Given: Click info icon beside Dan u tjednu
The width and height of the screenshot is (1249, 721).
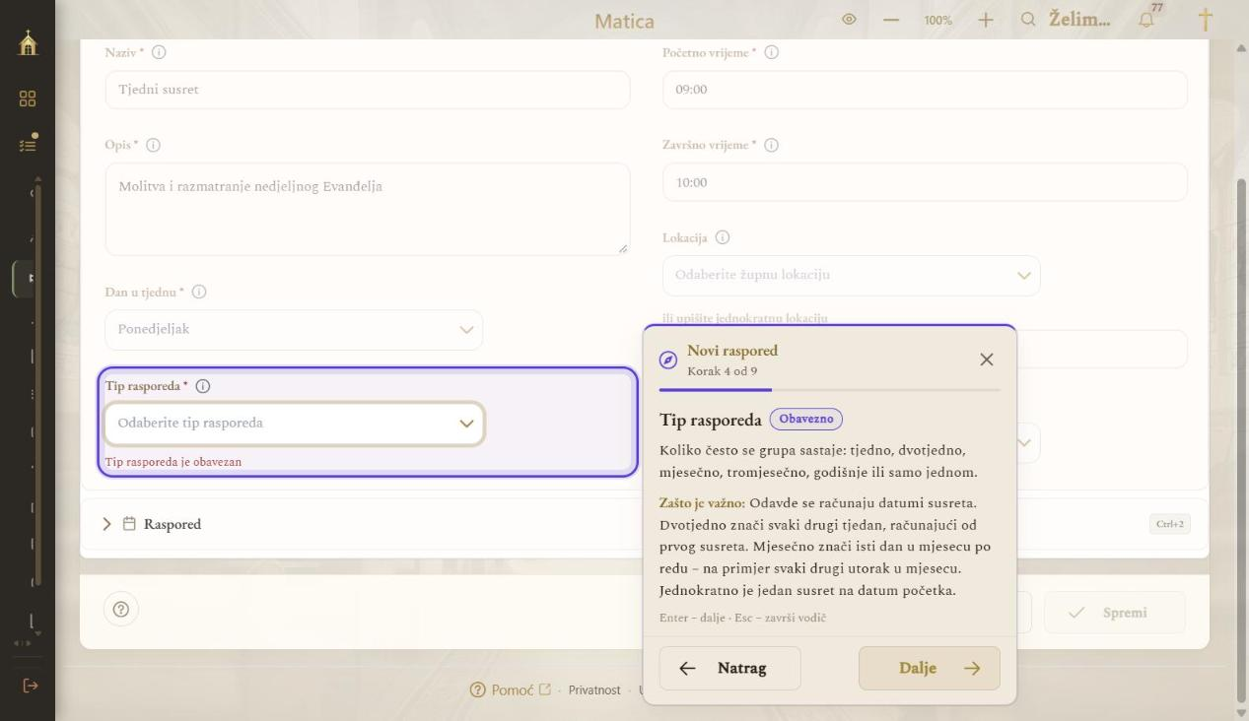Looking at the screenshot, I should (199, 293).
